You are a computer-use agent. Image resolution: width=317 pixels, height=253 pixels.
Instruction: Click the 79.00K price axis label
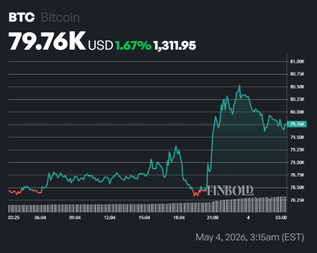(x=297, y=163)
